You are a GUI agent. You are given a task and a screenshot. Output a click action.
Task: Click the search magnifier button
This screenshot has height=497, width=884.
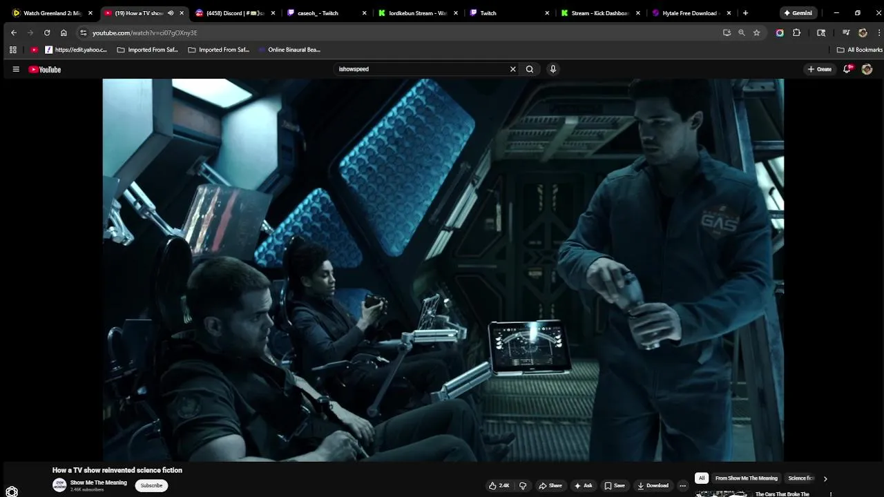pyautogui.click(x=530, y=69)
